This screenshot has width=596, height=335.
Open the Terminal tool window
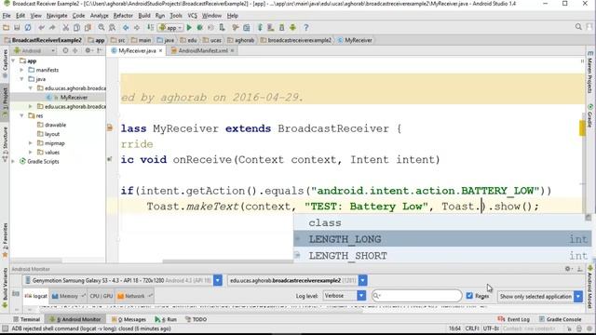[x=27, y=319]
